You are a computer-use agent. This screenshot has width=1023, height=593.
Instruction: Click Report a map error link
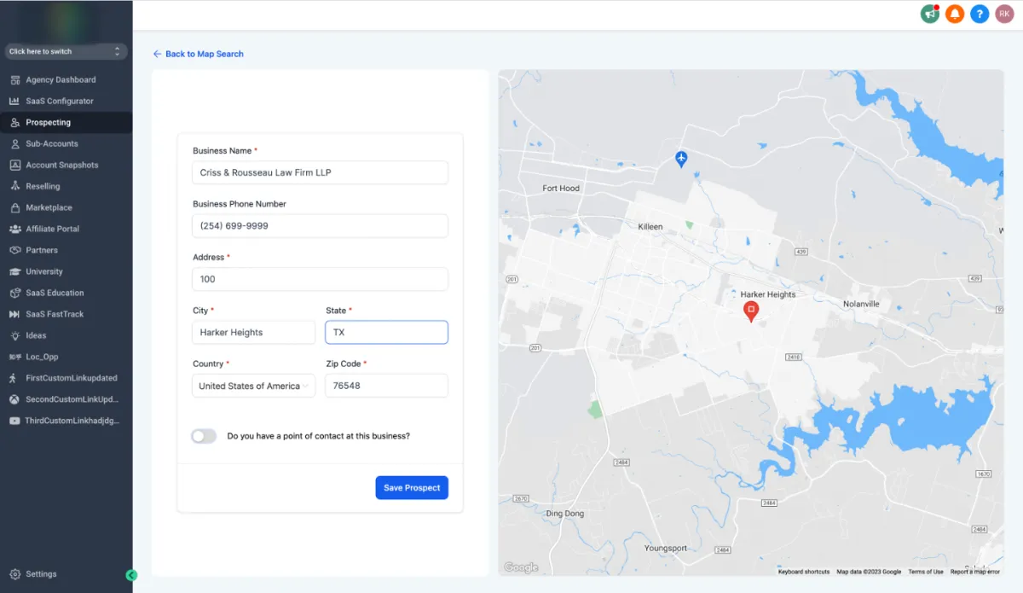[975, 572]
